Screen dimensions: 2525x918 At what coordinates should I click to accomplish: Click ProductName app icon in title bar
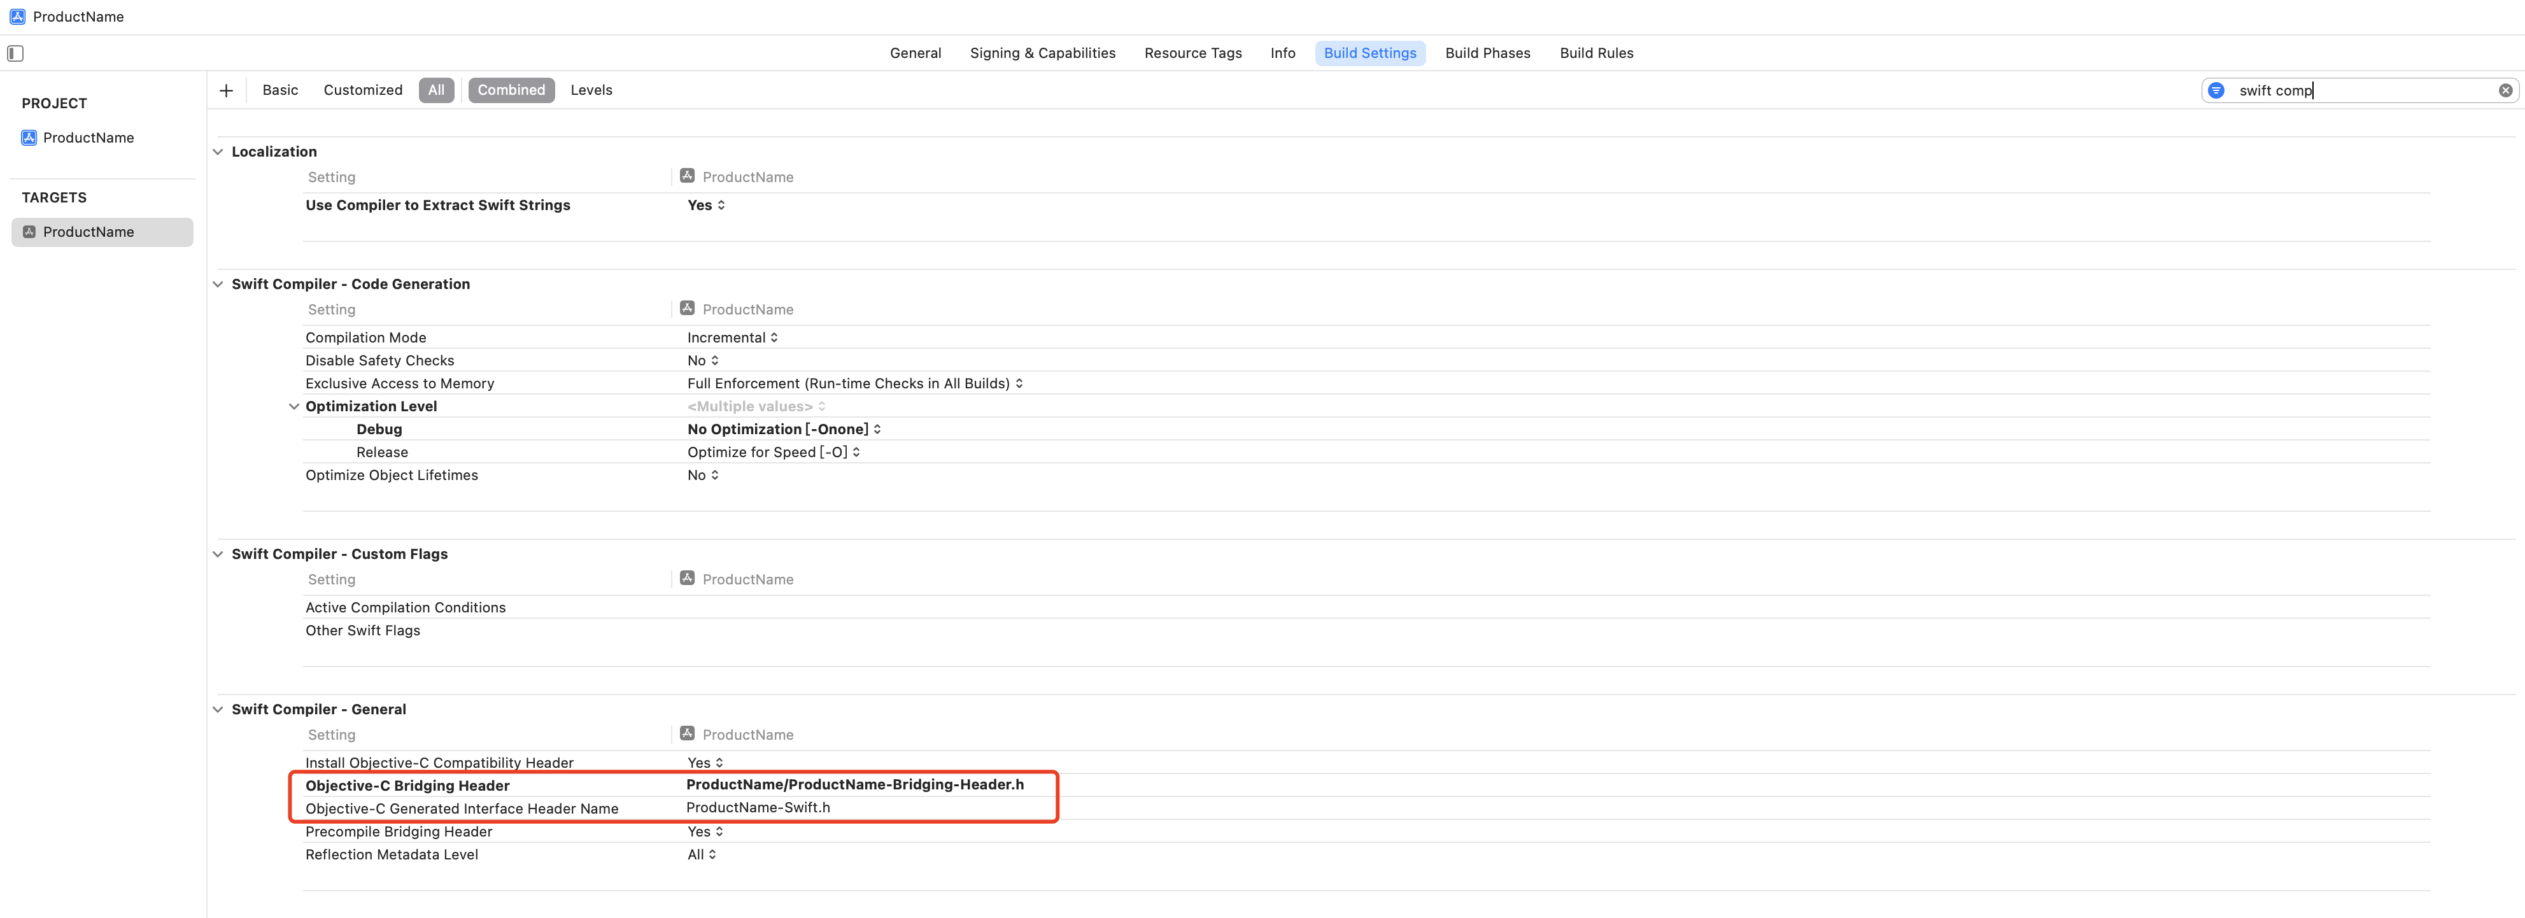(17, 17)
